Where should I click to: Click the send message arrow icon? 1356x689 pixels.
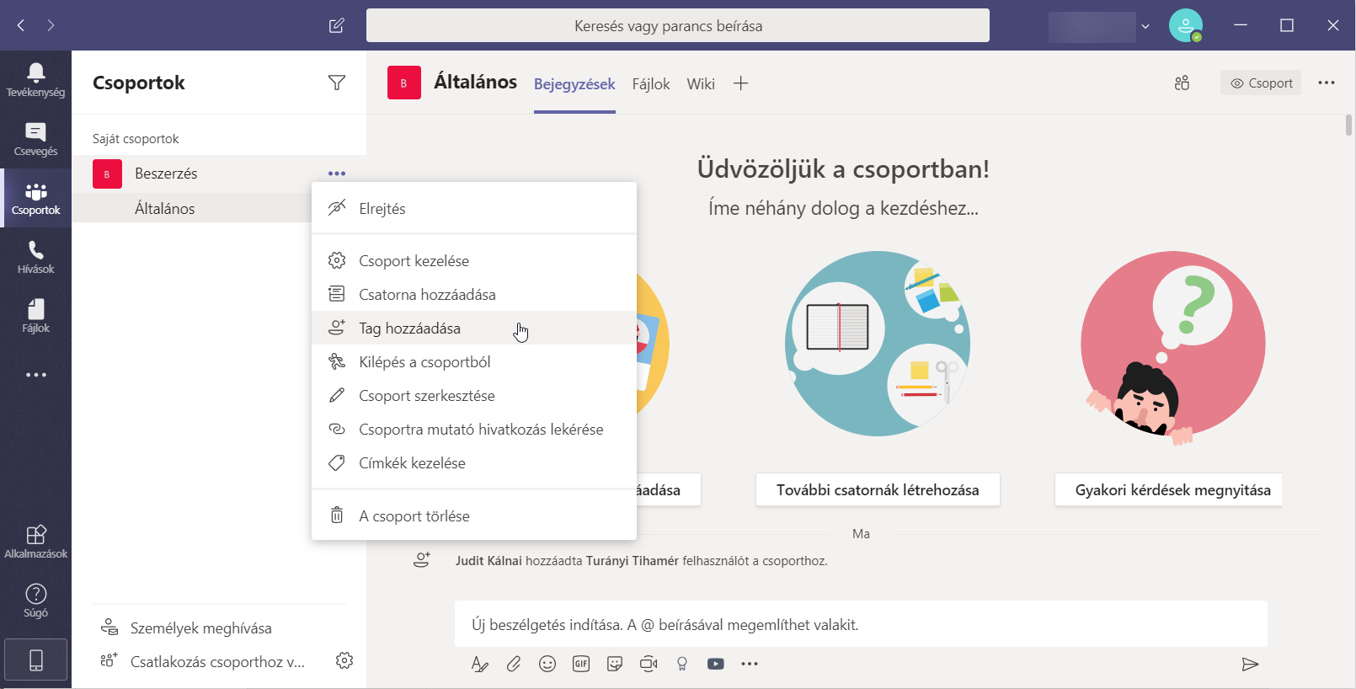[1250, 665]
